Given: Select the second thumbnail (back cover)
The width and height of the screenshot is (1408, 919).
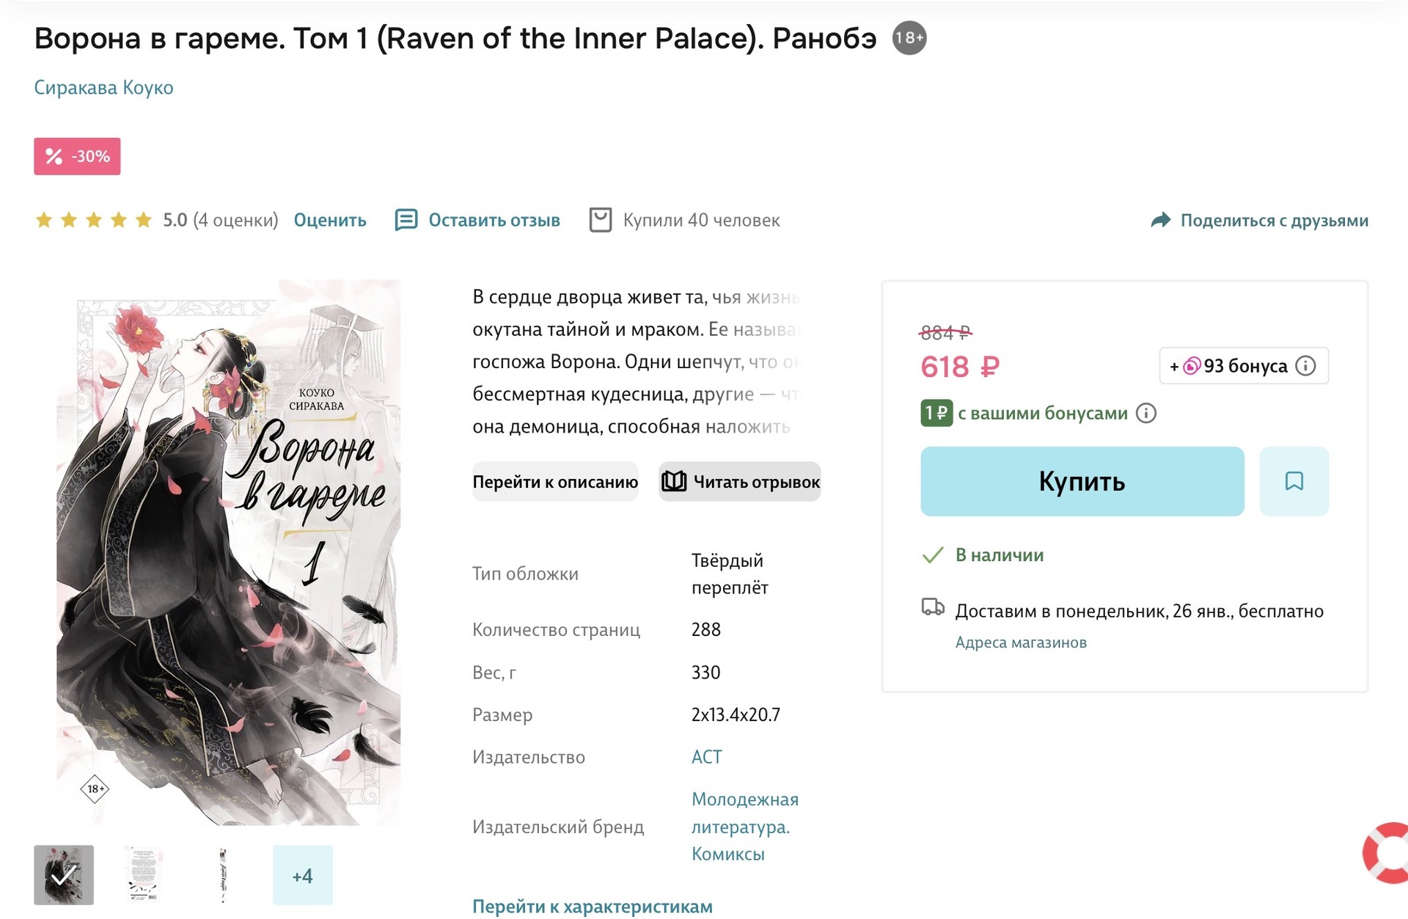Looking at the screenshot, I should [x=144, y=875].
